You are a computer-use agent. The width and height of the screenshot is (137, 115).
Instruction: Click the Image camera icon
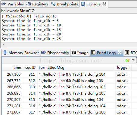(x=74, y=53)
